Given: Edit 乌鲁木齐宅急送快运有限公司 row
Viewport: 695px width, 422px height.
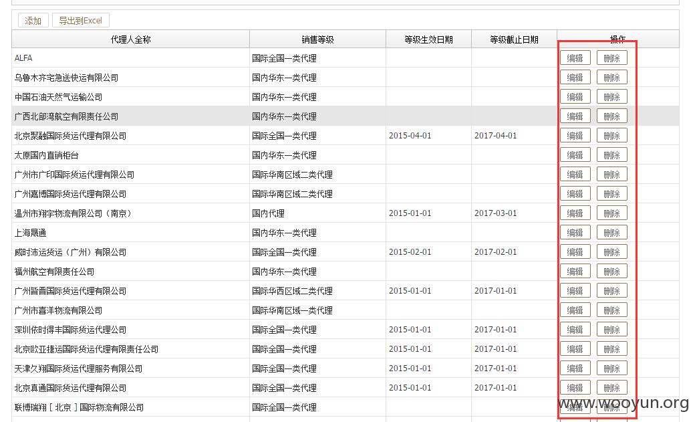Looking at the screenshot, I should click(x=575, y=78).
